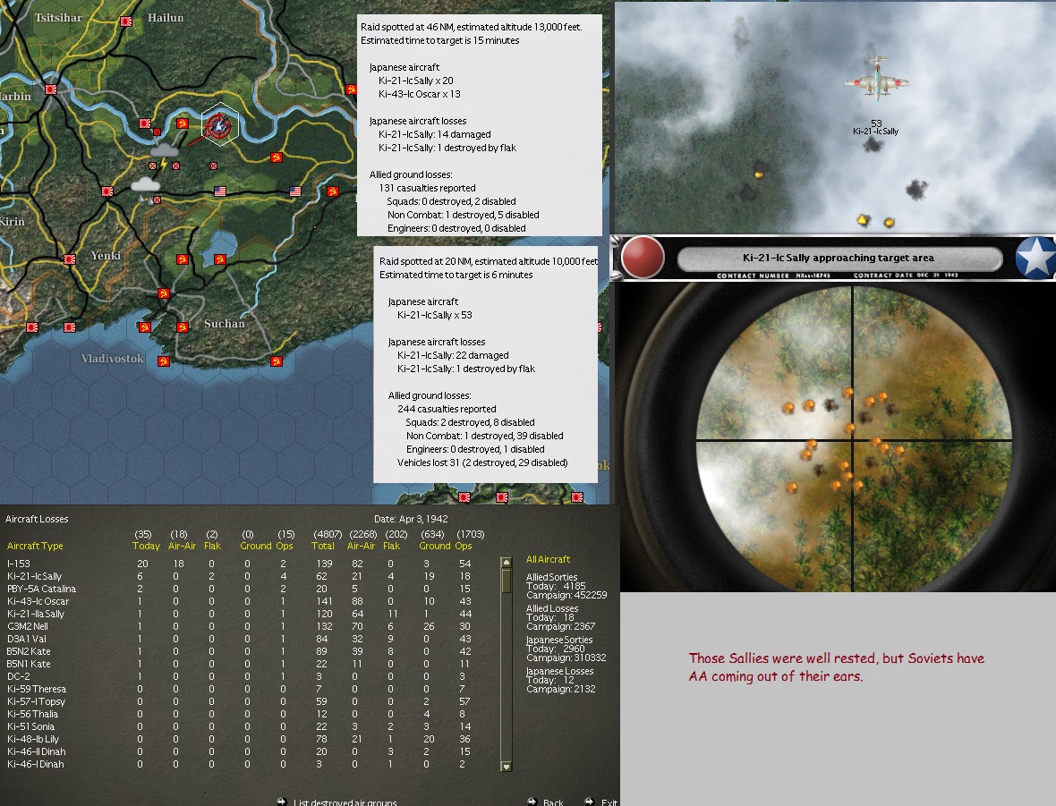Select the Japanese base flag left of Yenki
This screenshot has height=806, width=1056.
(x=70, y=259)
